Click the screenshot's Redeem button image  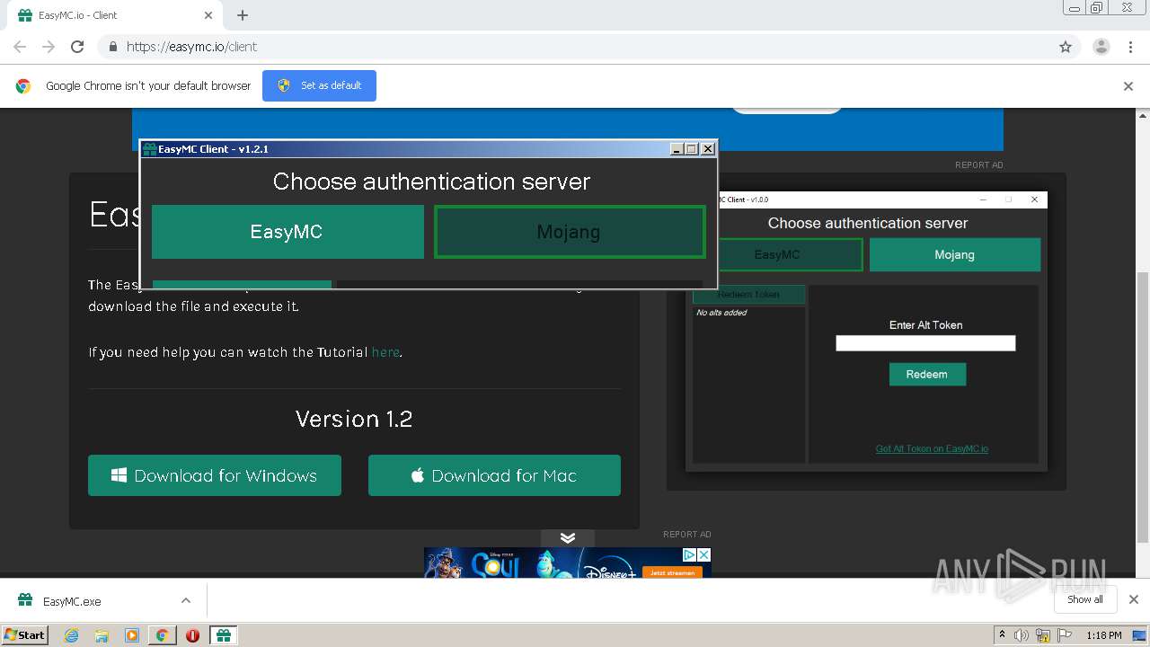pos(927,374)
